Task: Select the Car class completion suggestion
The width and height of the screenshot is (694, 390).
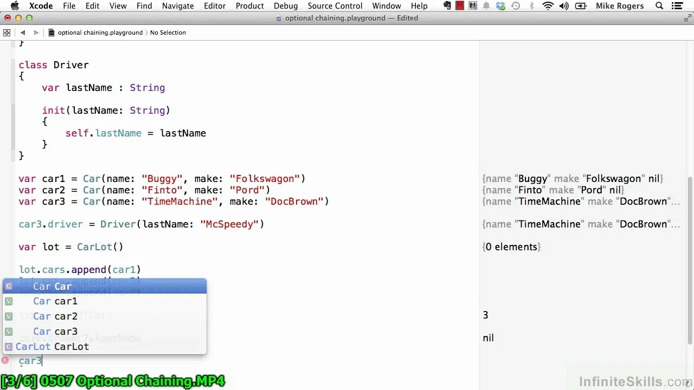Action: coord(105,286)
